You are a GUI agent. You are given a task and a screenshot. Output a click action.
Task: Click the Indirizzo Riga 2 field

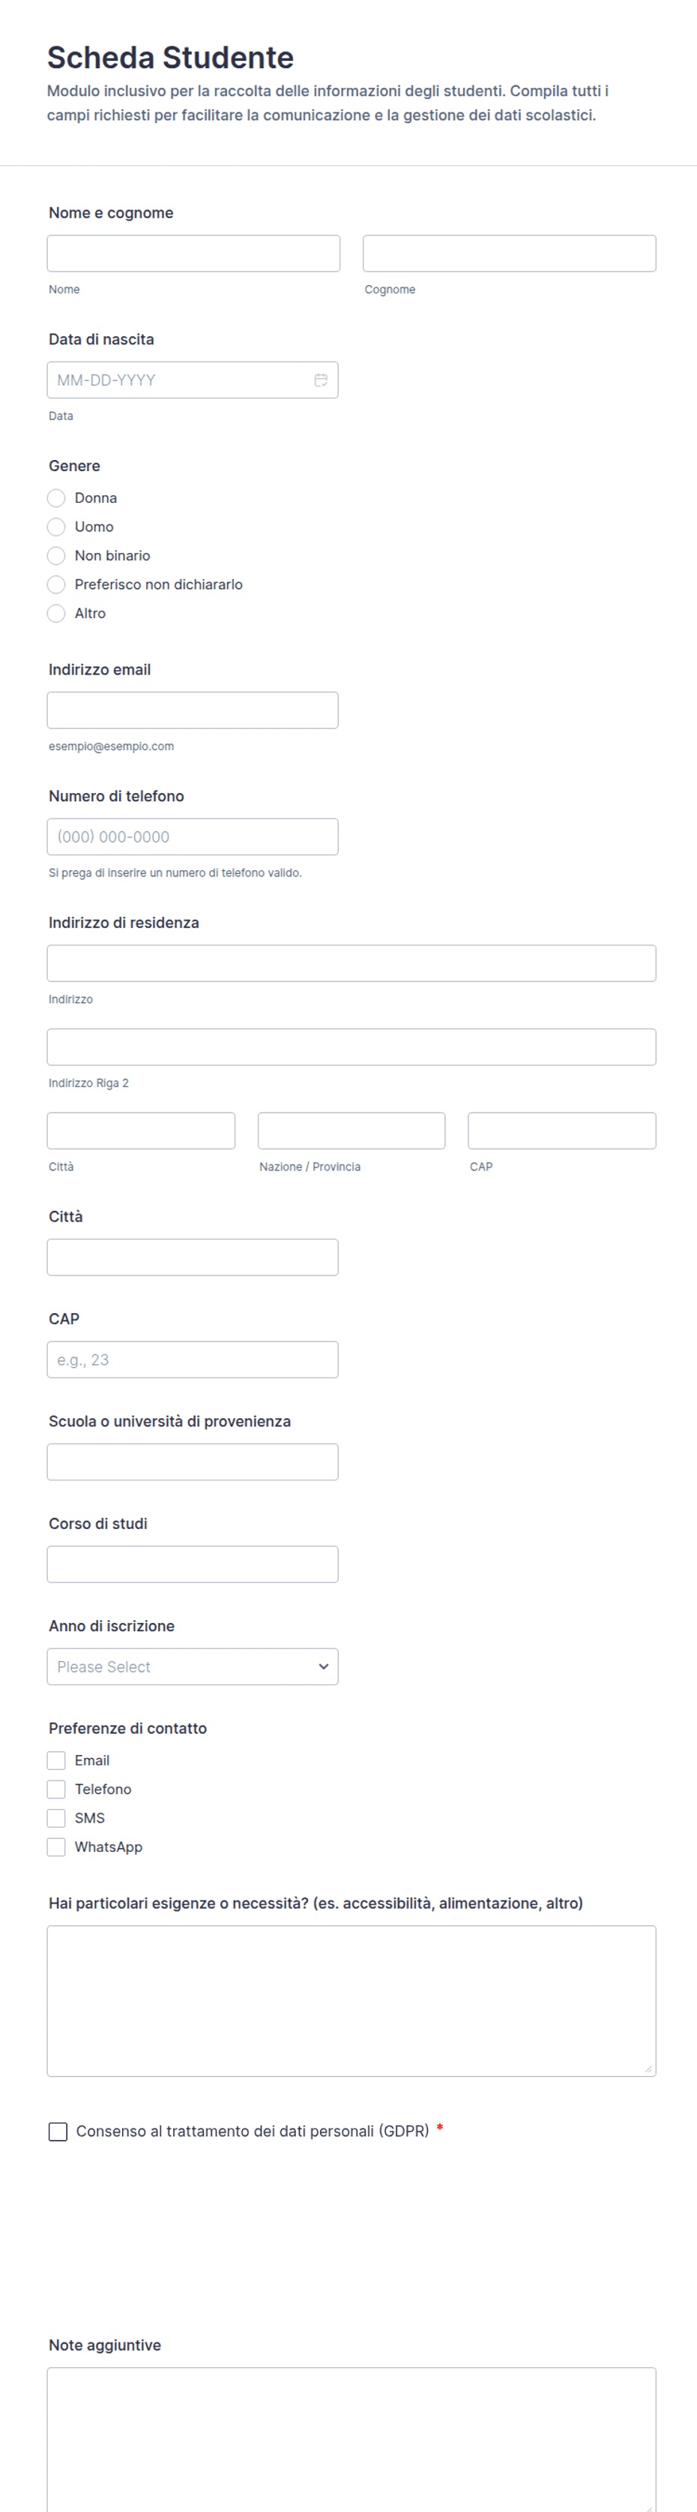tap(351, 1047)
